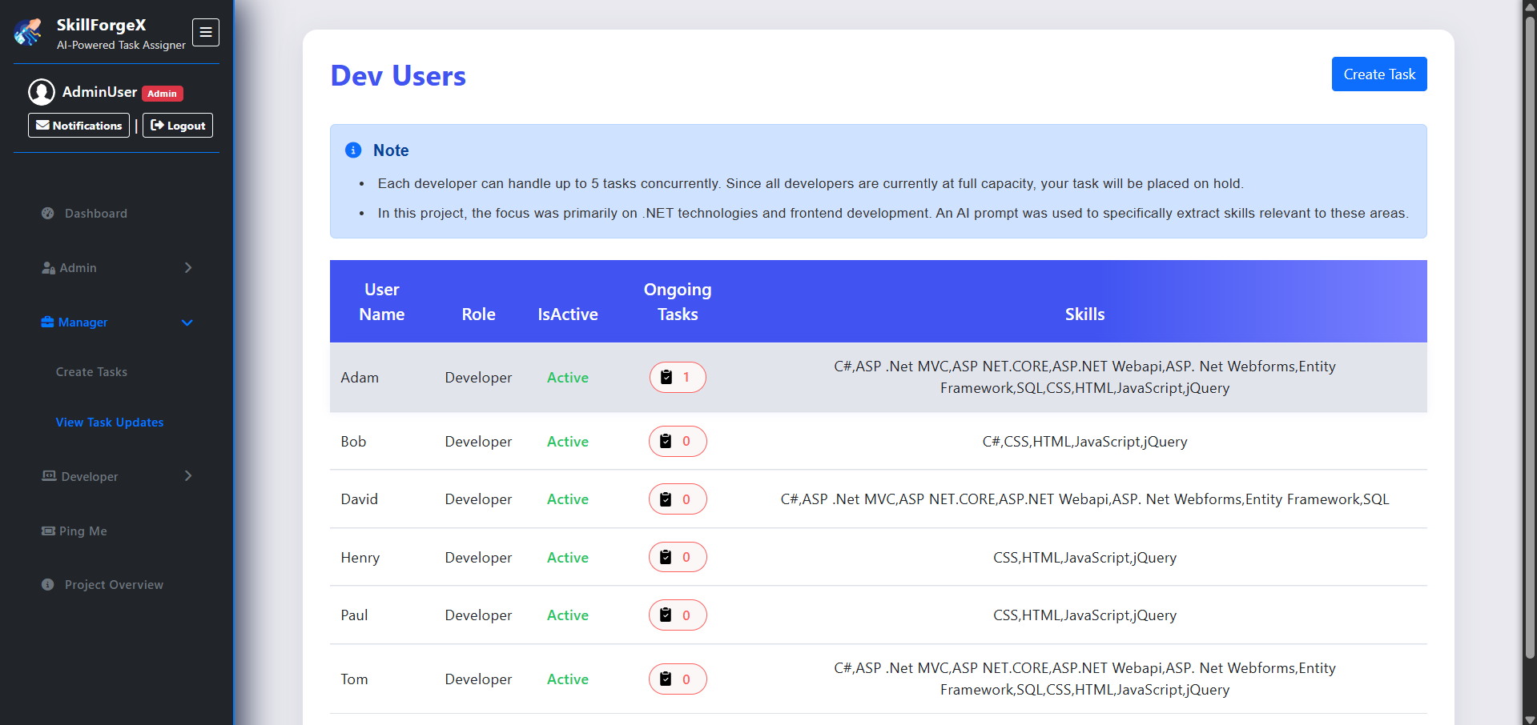
Task: Open the hamburger menu in the sidebar
Action: click(x=206, y=32)
